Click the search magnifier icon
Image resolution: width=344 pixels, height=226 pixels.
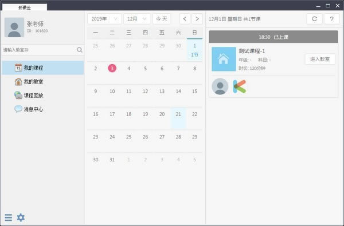tap(80, 50)
